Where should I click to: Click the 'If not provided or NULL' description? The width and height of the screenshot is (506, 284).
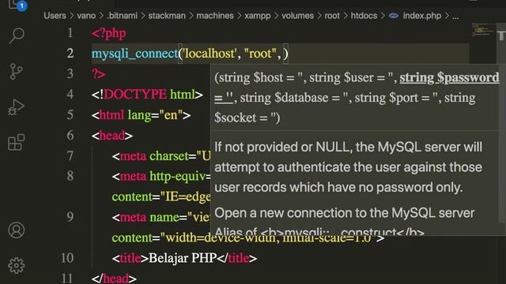349,167
